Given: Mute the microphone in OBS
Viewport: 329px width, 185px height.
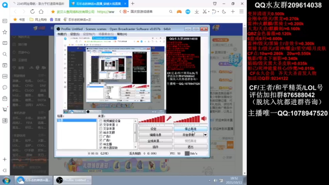Looking at the screenshot, I should tap(169, 119).
